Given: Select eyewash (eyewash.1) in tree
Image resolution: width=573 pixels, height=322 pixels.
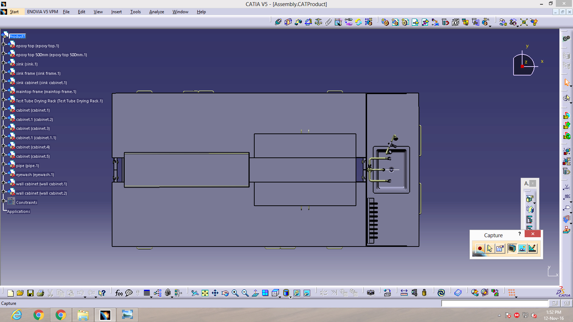Looking at the screenshot, I should (35, 175).
